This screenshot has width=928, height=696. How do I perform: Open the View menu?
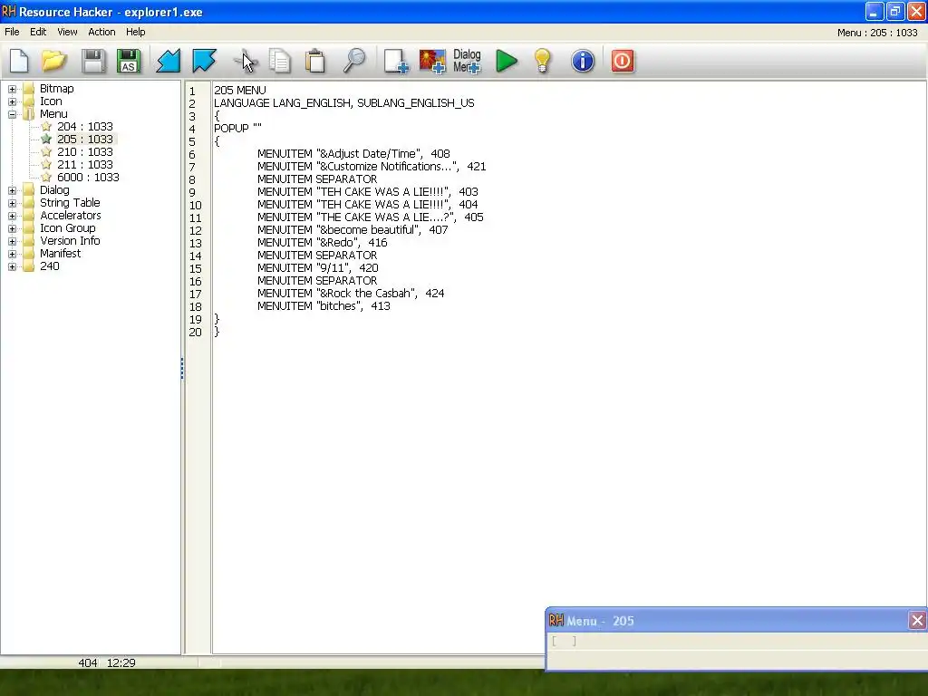pos(67,32)
